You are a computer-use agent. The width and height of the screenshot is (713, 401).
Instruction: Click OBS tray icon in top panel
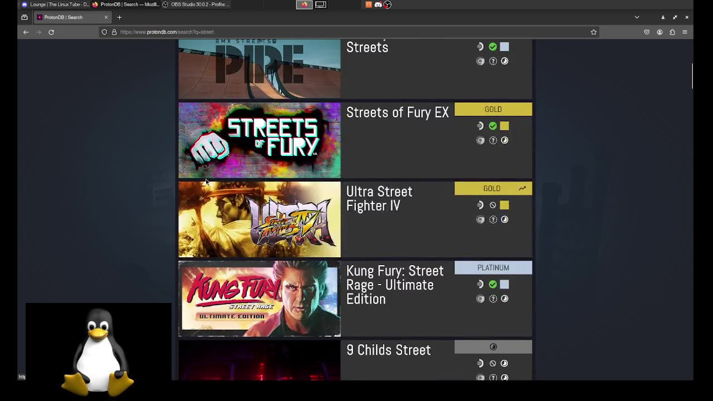pyautogui.click(x=387, y=4)
